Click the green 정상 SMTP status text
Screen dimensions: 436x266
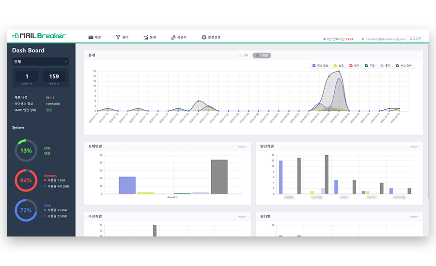48,110
